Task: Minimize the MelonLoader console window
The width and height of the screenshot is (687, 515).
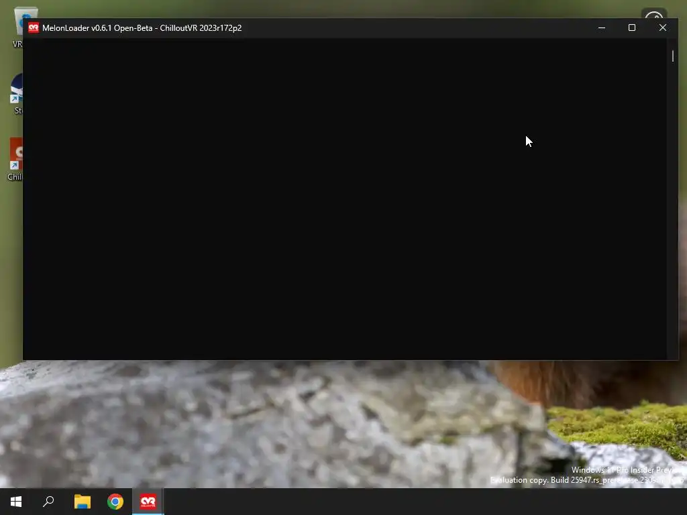Action: [602, 27]
